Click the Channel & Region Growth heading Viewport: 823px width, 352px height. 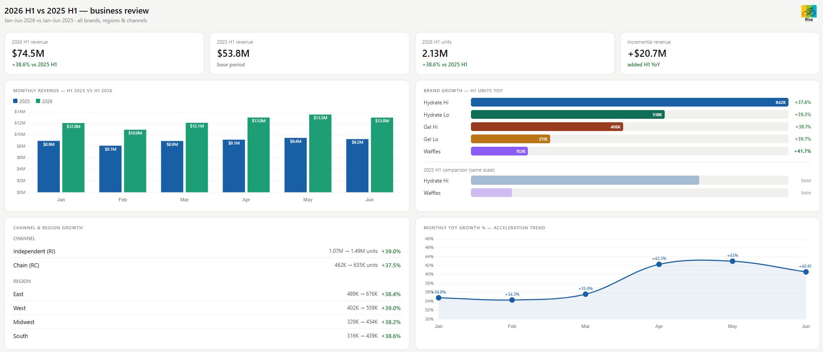[x=48, y=228]
